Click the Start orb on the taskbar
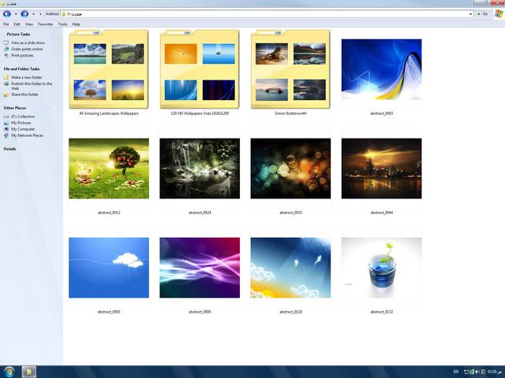 (9, 372)
